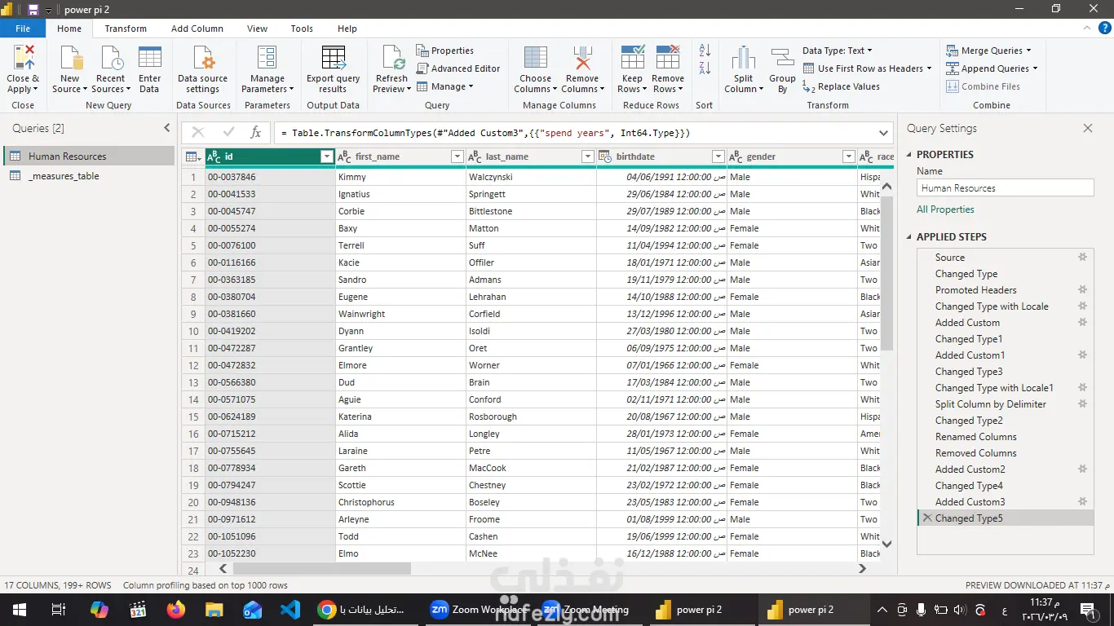The width and height of the screenshot is (1114, 626).
Task: Click the fx formula icon
Action: point(255,133)
